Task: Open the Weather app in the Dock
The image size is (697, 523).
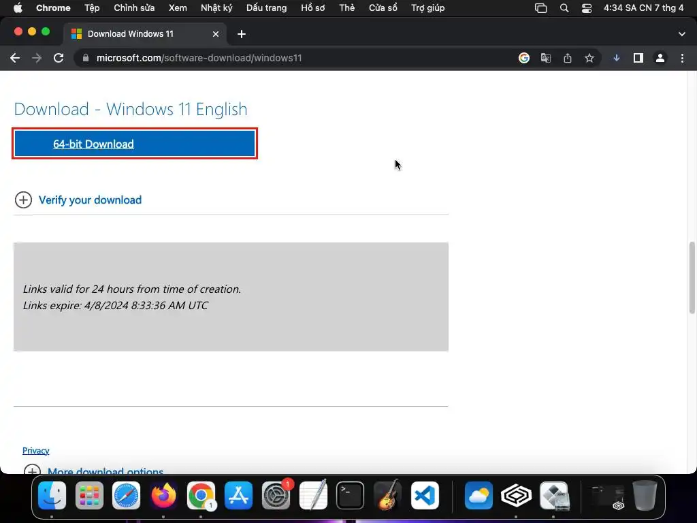Action: click(x=479, y=495)
